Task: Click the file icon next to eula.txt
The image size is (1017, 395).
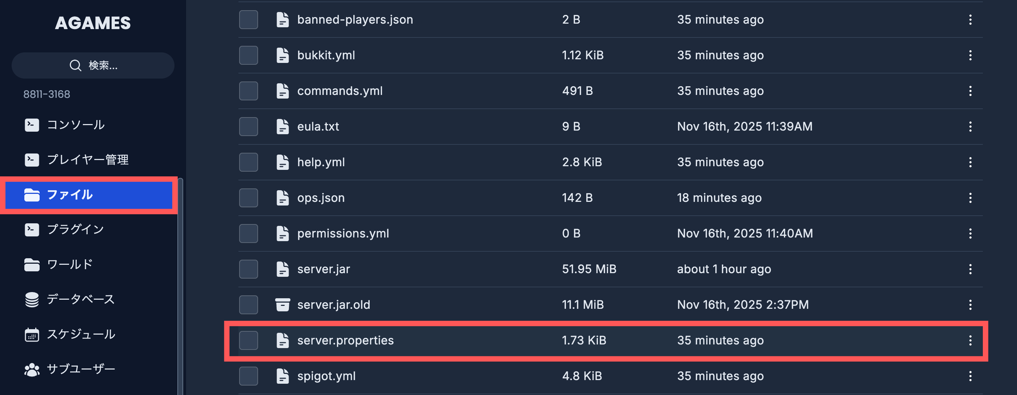Action: tap(283, 127)
